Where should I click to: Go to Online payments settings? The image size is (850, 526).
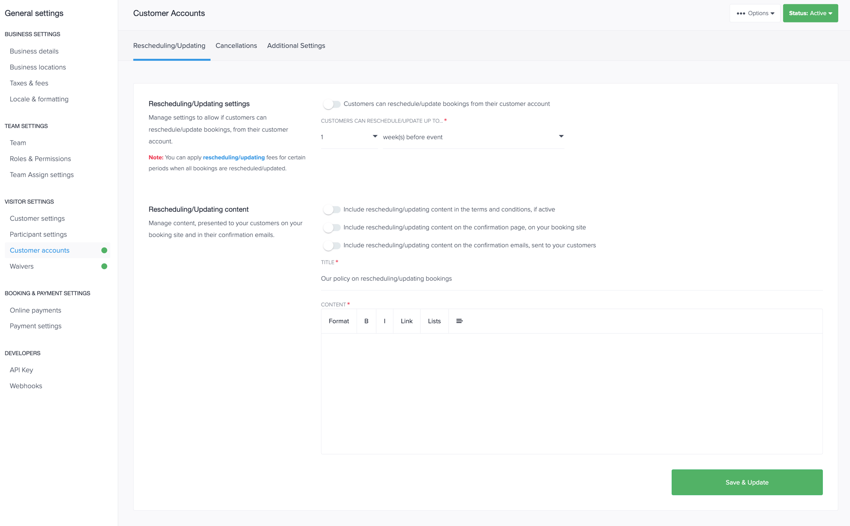coord(36,310)
